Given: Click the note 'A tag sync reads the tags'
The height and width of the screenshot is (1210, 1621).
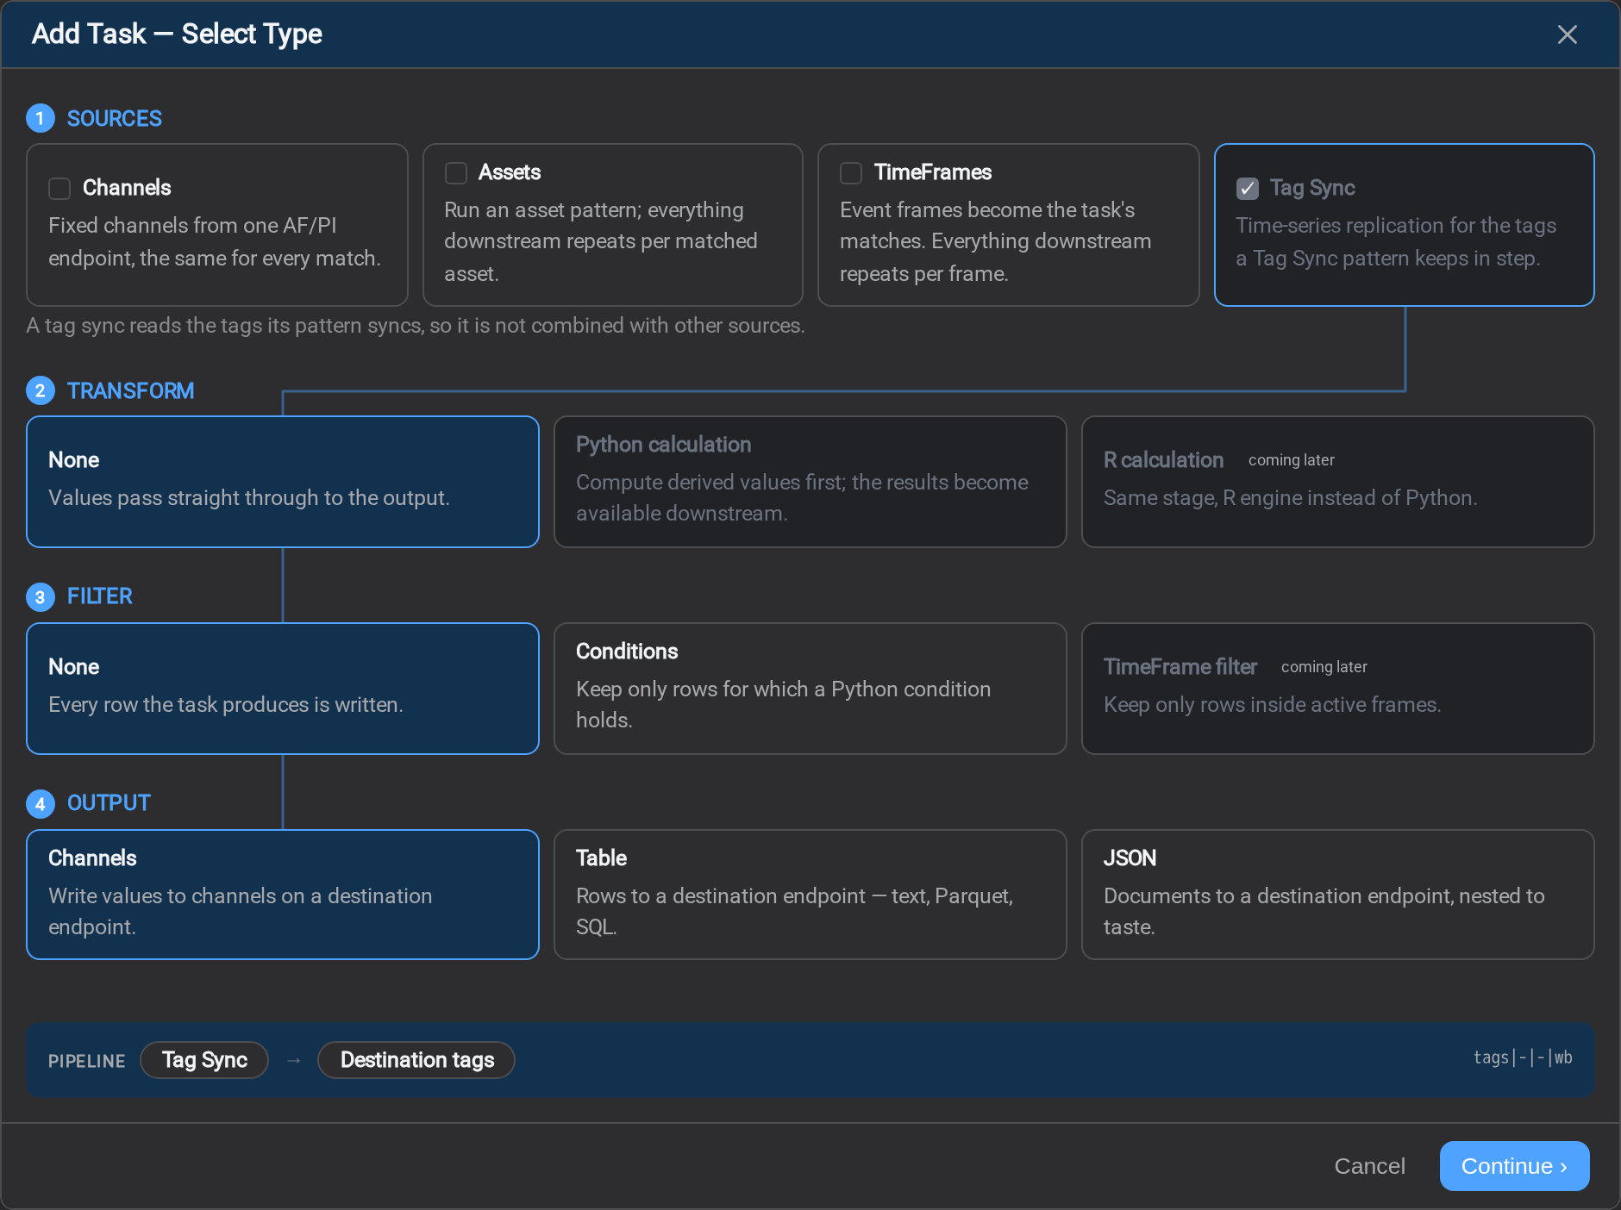Looking at the screenshot, I should coord(416,326).
